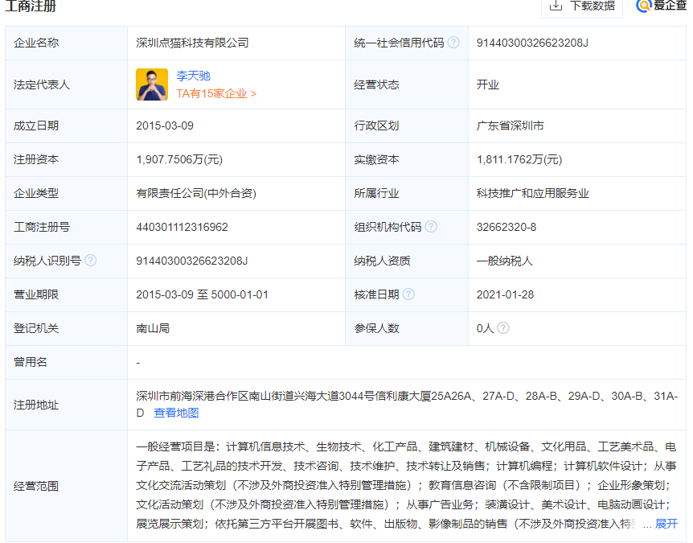Select the industry value 科技推广和应用服务业

pos(532,193)
